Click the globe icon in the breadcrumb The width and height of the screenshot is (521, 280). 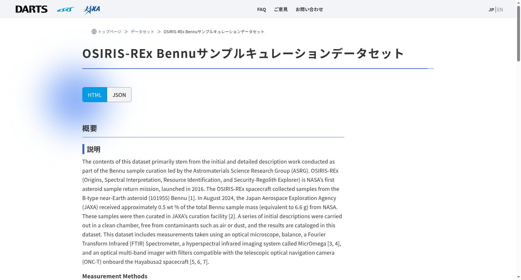(94, 32)
